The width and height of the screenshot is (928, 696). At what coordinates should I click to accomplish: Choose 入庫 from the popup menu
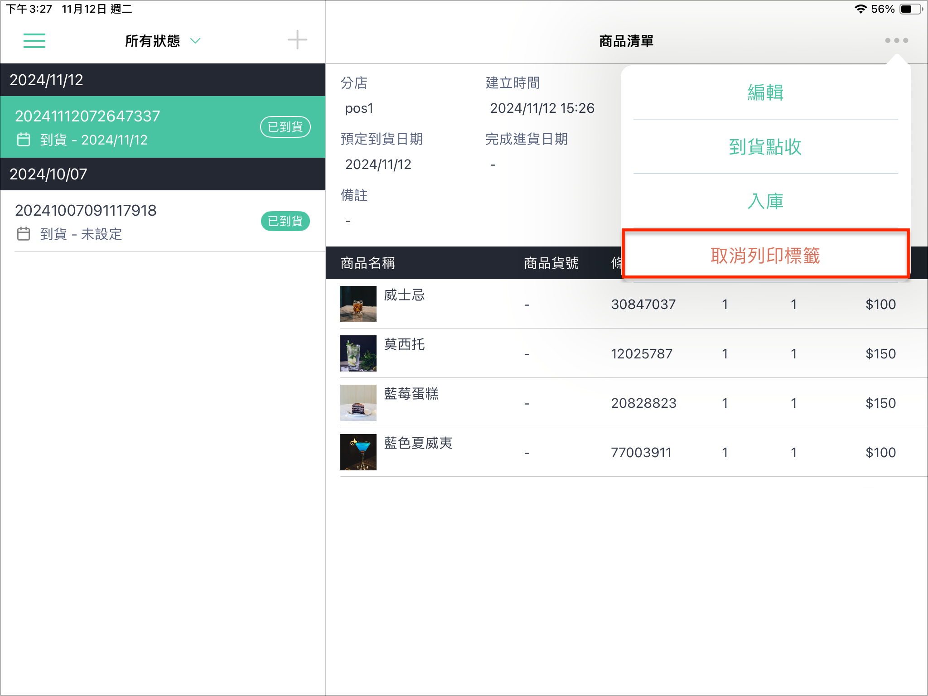point(765,201)
